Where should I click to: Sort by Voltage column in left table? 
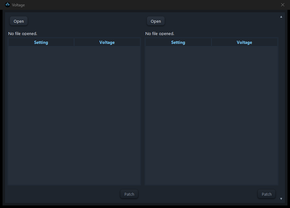107,42
